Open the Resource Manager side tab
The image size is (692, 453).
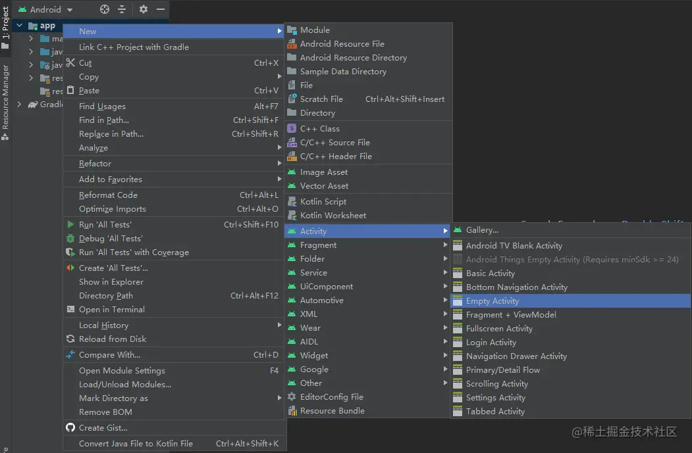click(x=5, y=102)
